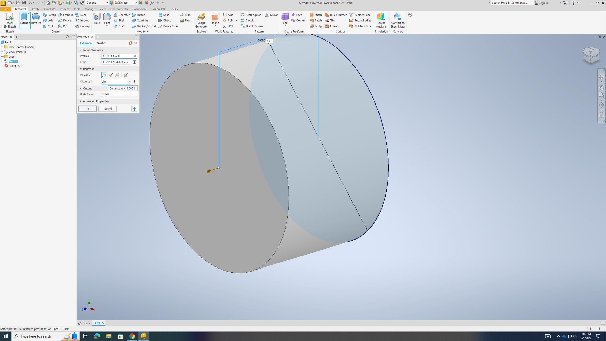Expand the Origin folder in model tree
This screenshot has height=341, width=606.
pos(2,57)
